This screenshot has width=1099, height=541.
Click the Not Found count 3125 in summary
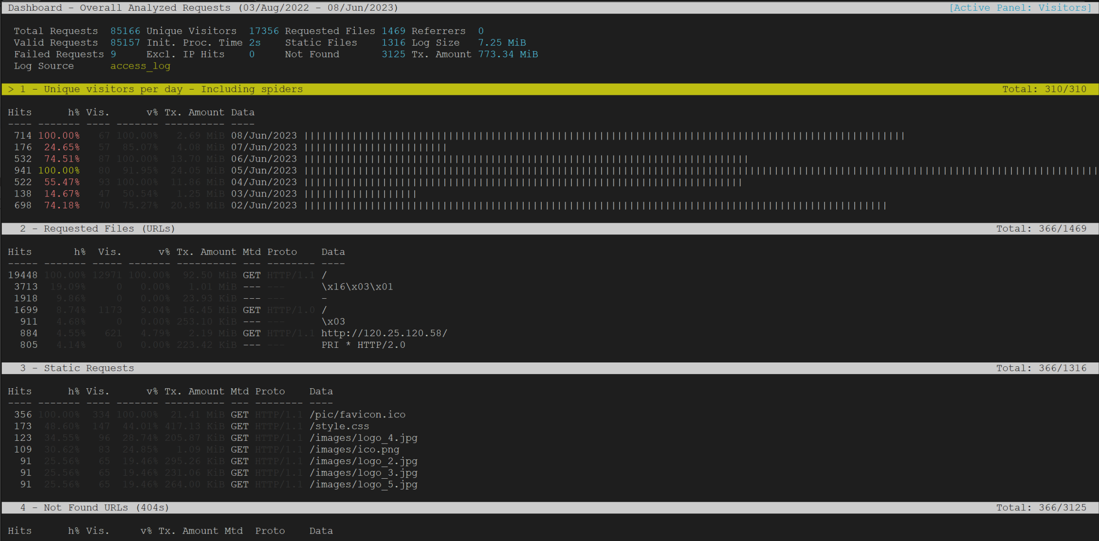click(393, 54)
